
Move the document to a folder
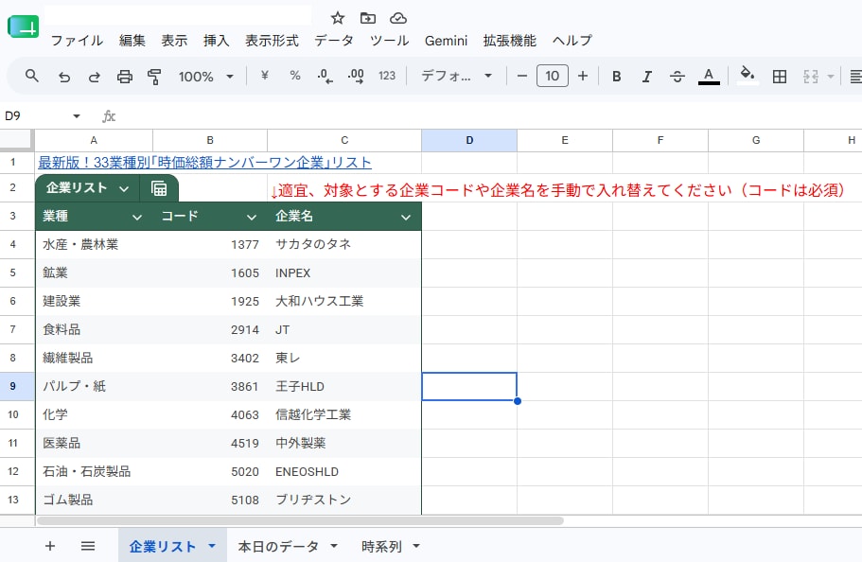click(x=368, y=18)
